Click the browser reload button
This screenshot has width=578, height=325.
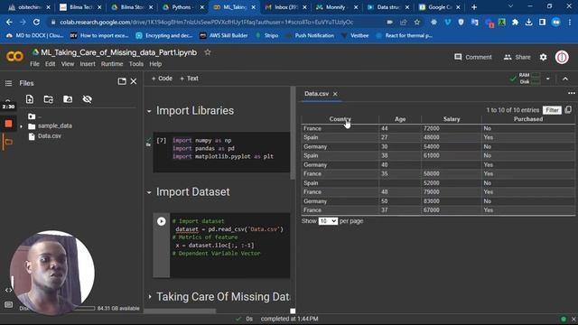click(x=36, y=22)
